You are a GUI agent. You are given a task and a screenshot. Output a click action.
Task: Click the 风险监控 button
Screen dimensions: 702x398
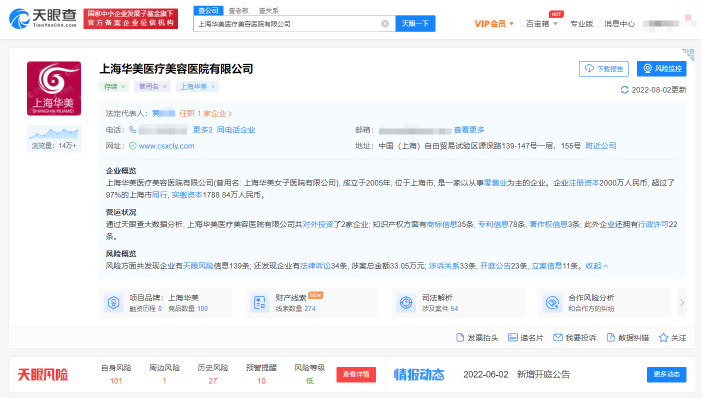(661, 68)
